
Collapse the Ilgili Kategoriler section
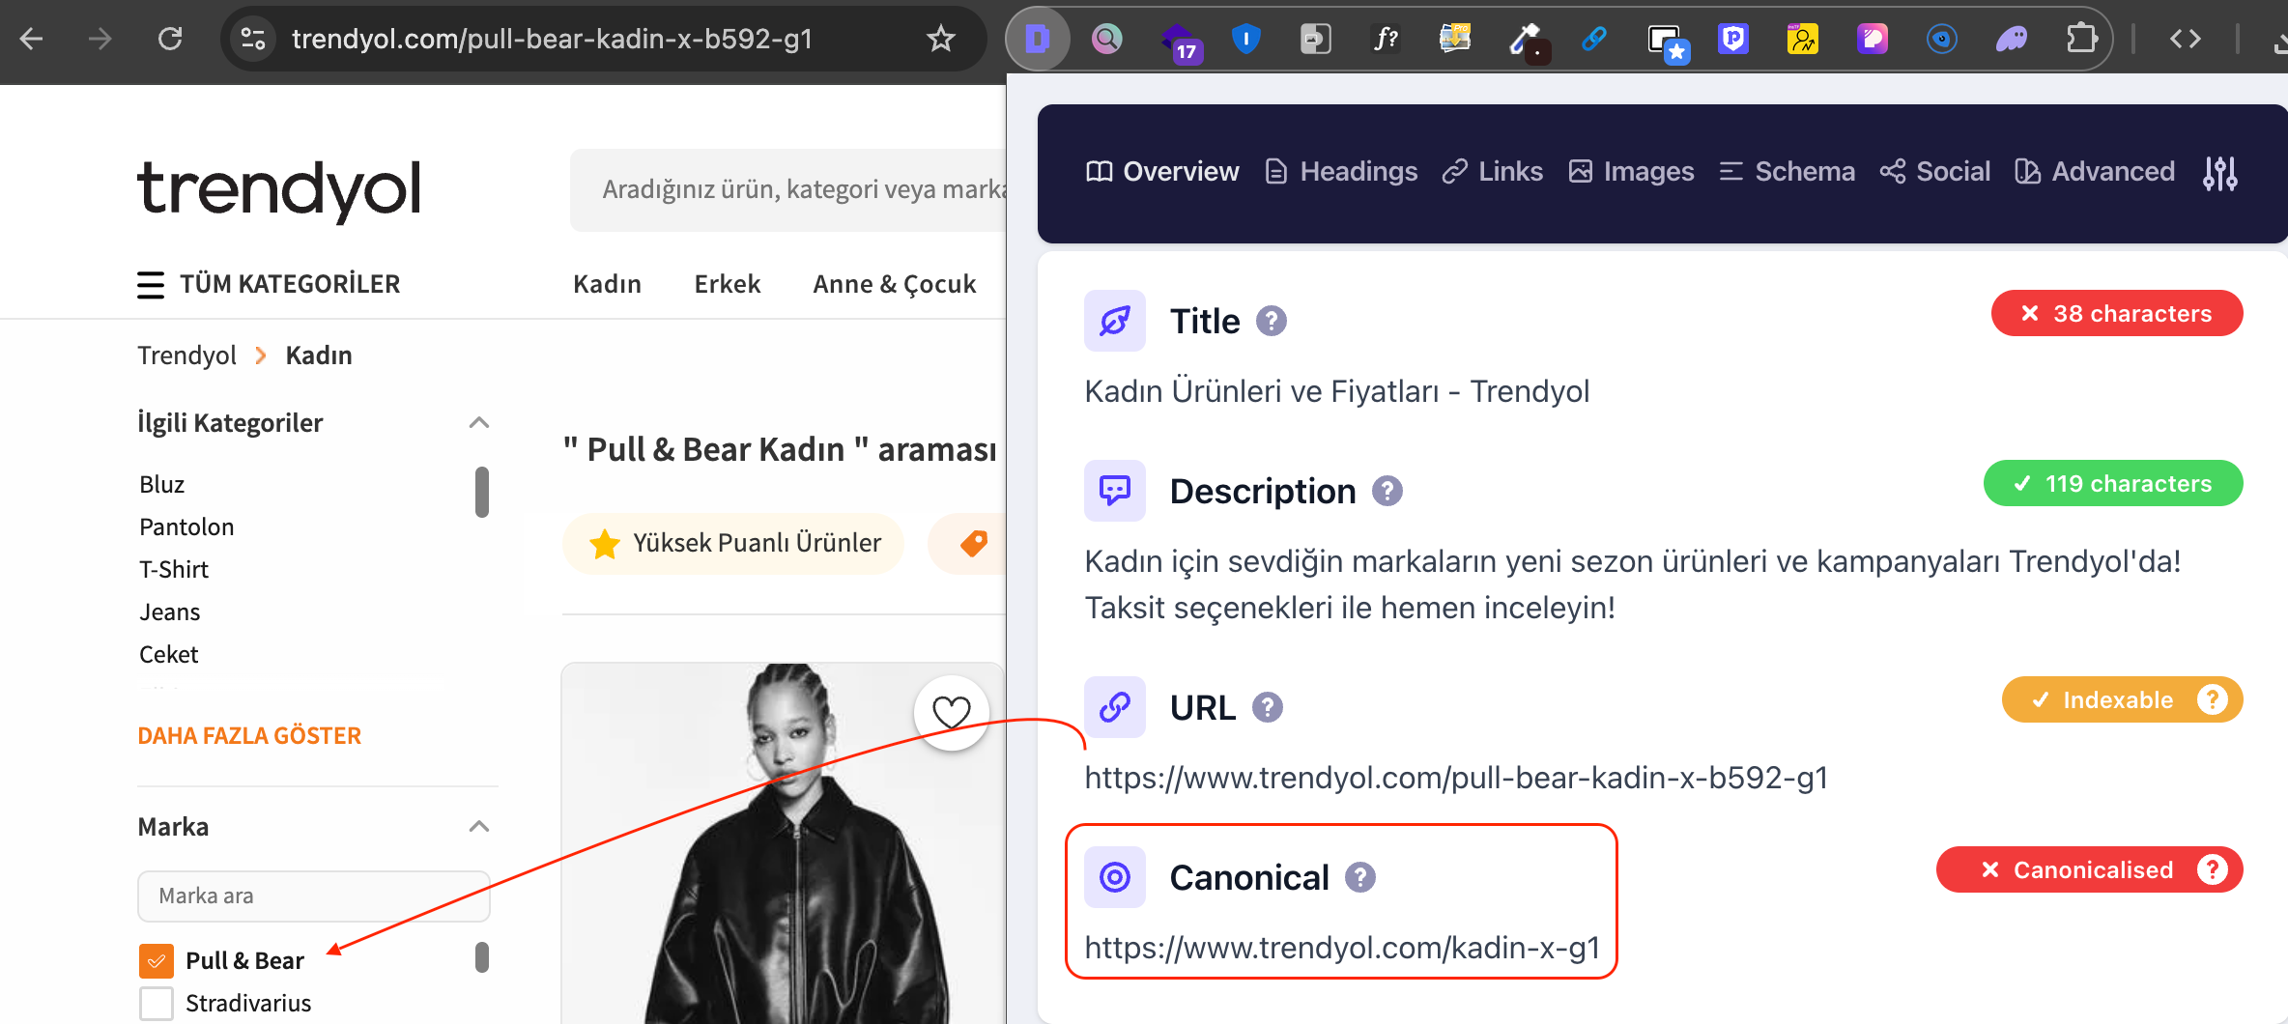pos(479,422)
